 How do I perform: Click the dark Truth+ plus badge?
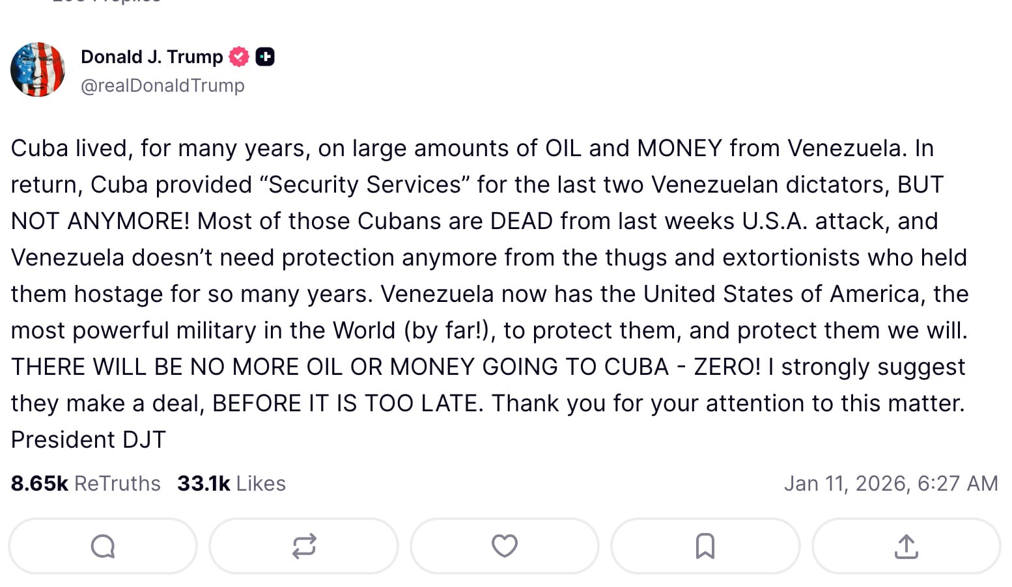tap(266, 57)
